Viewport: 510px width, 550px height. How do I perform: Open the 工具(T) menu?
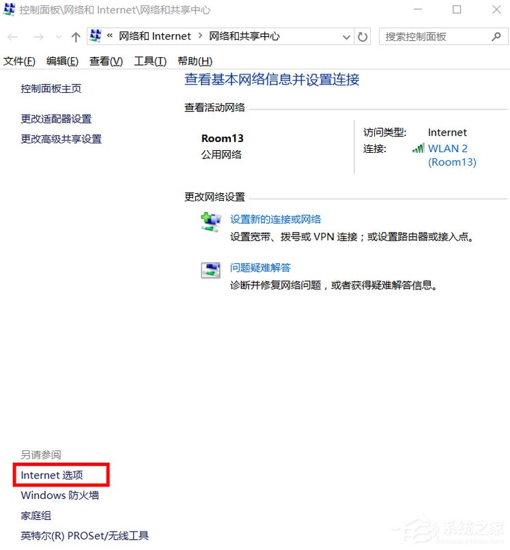click(150, 61)
